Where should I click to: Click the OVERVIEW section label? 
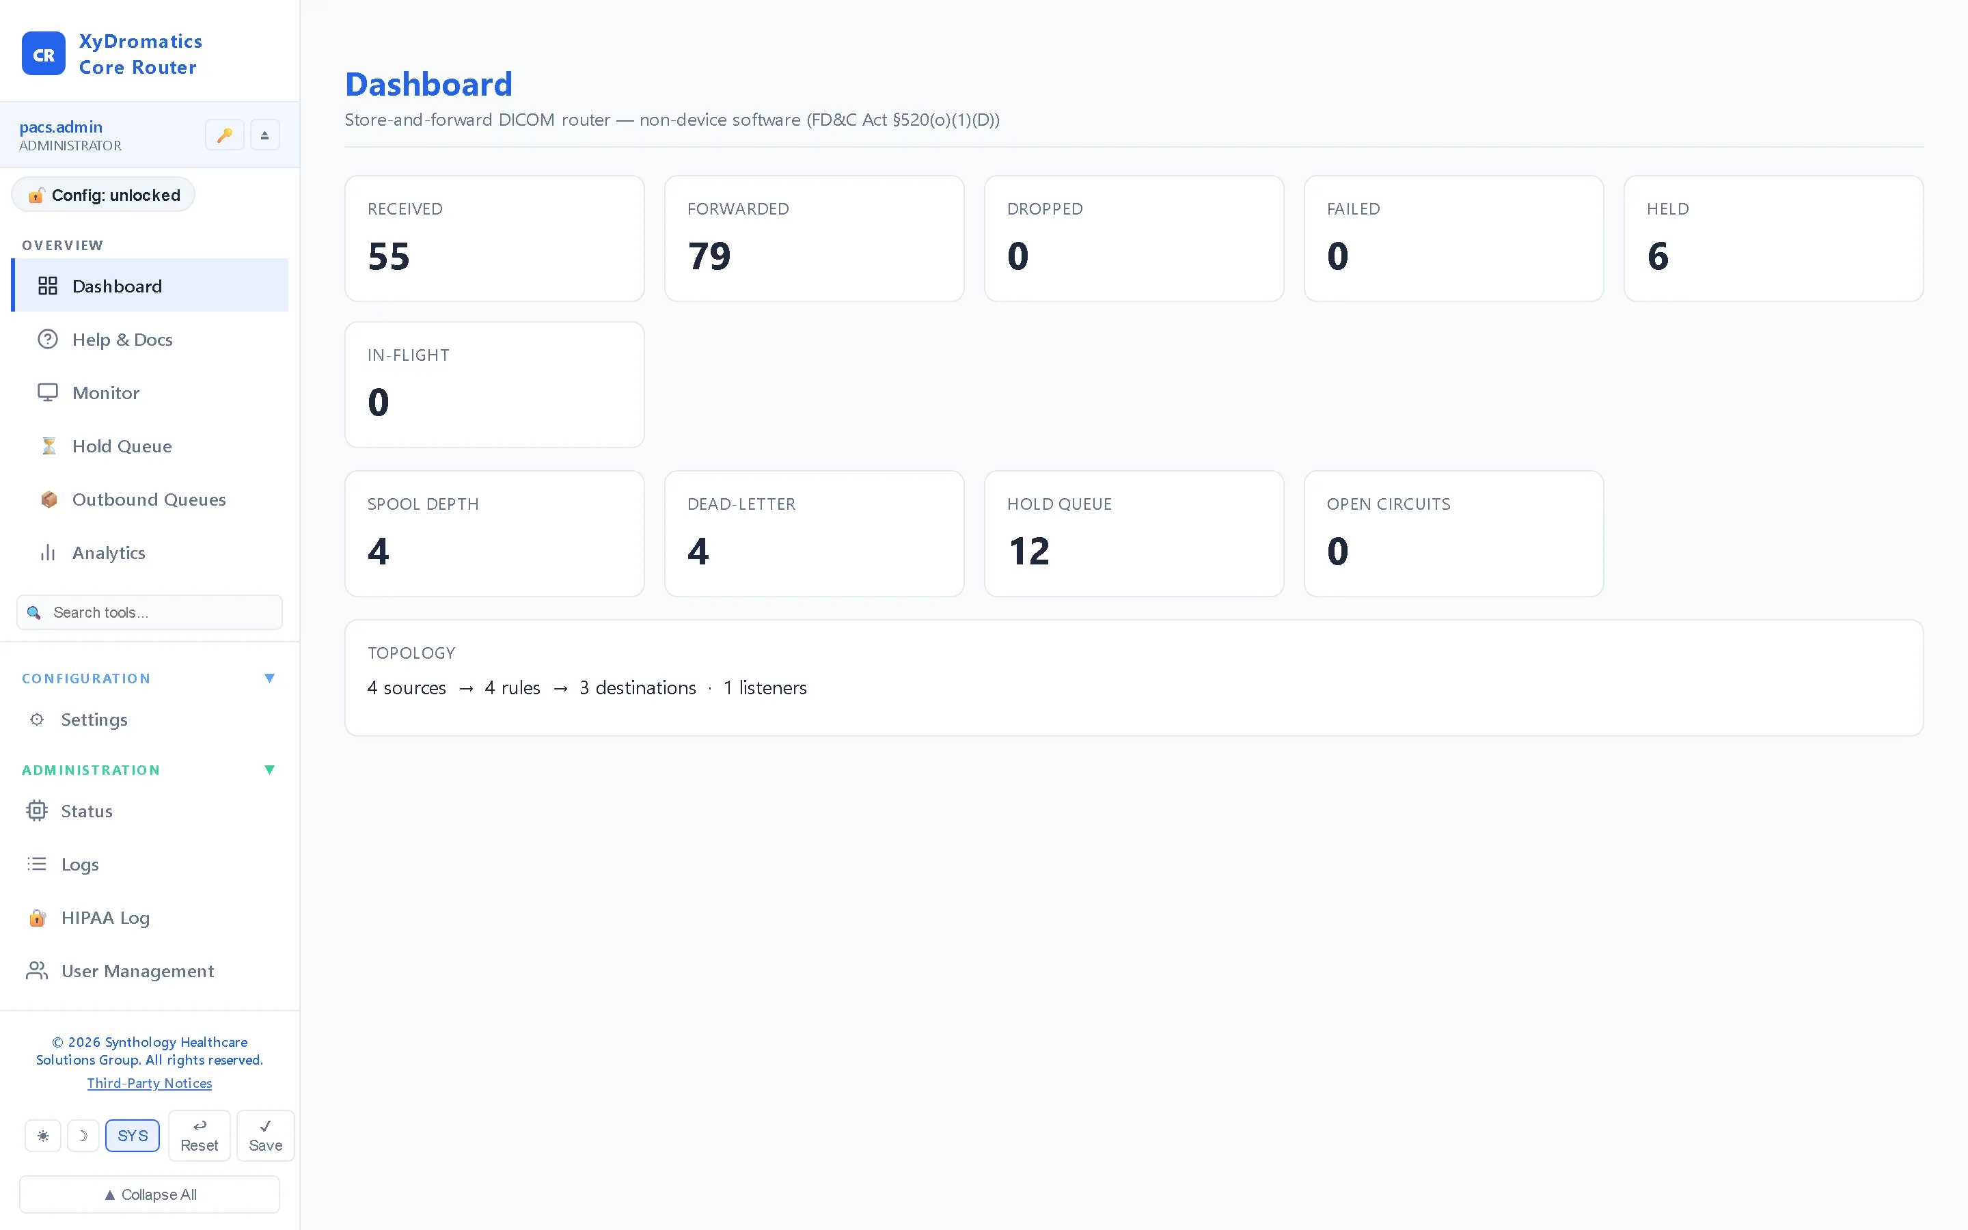pyautogui.click(x=63, y=245)
